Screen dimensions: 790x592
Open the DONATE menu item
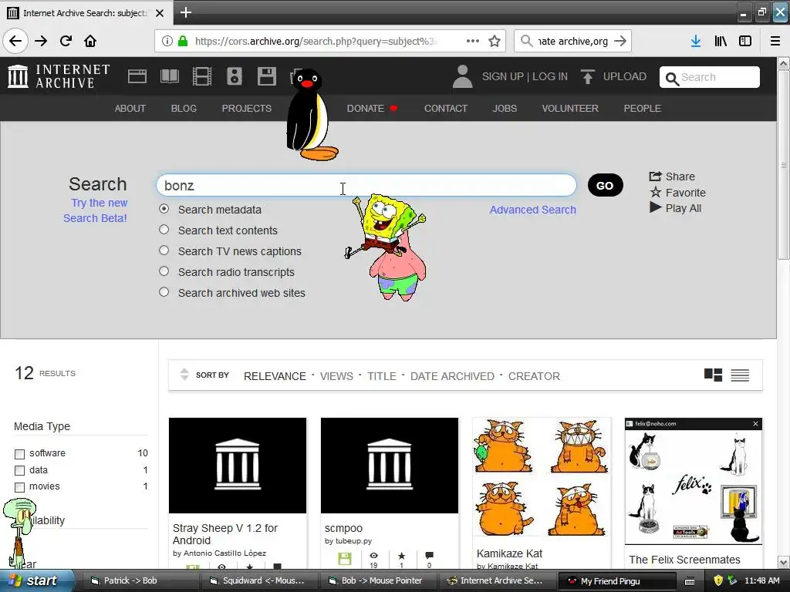(372, 108)
